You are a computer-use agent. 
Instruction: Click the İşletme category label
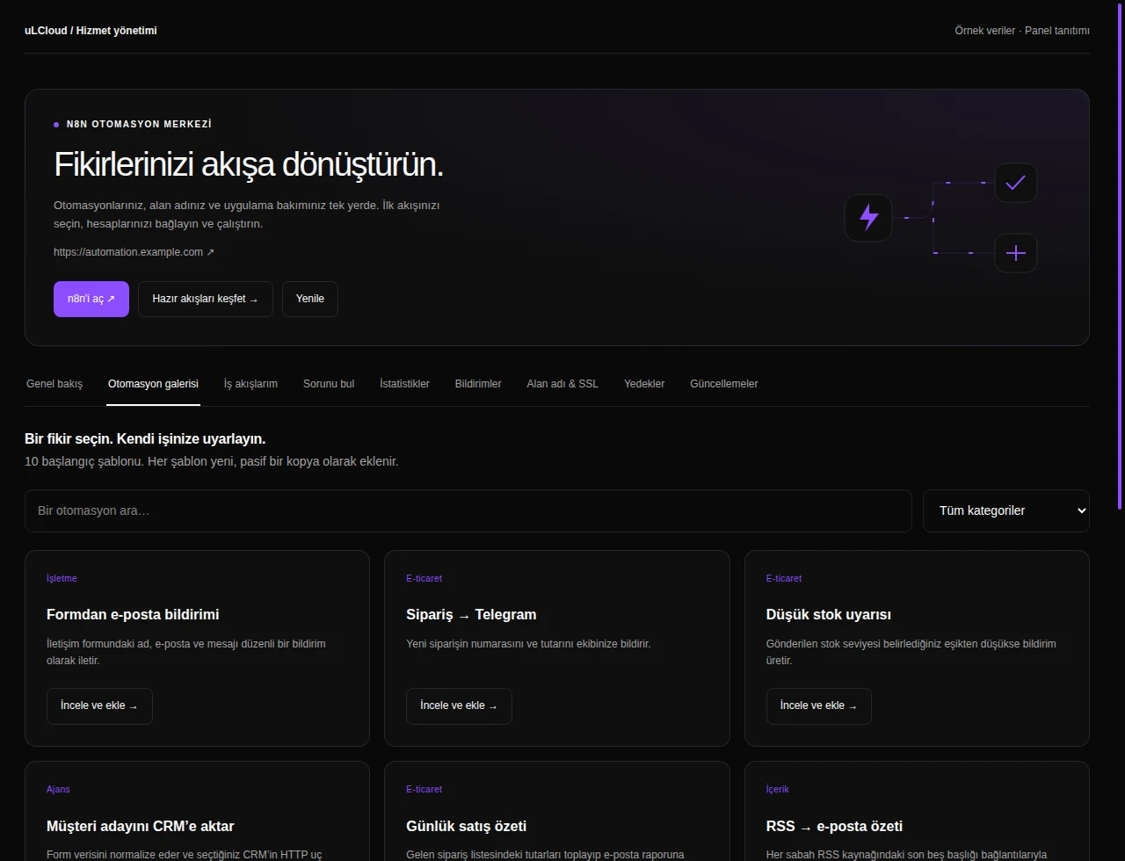point(62,579)
